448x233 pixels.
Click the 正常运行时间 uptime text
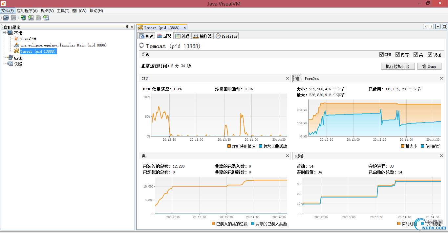(166, 66)
